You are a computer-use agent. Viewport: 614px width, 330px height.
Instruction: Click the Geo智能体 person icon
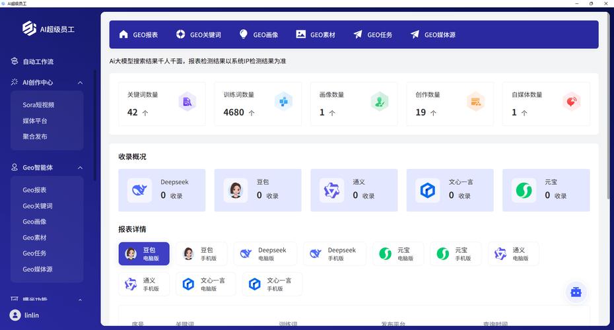15,167
